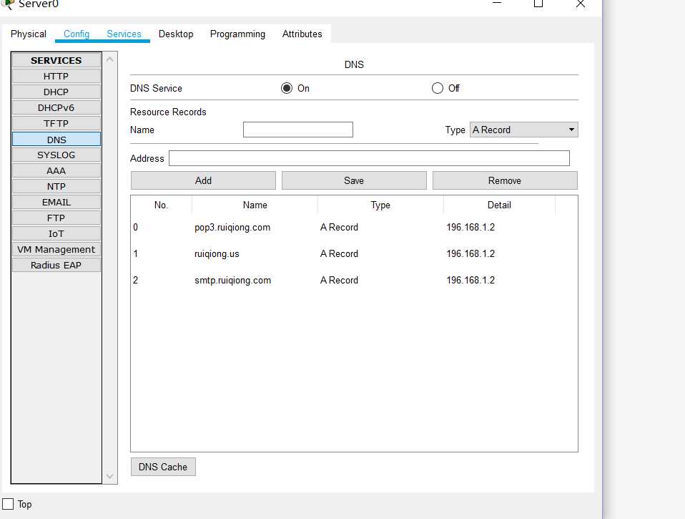Viewport: 685px width, 519px height.
Task: Go to the Programming tab
Action: [237, 34]
